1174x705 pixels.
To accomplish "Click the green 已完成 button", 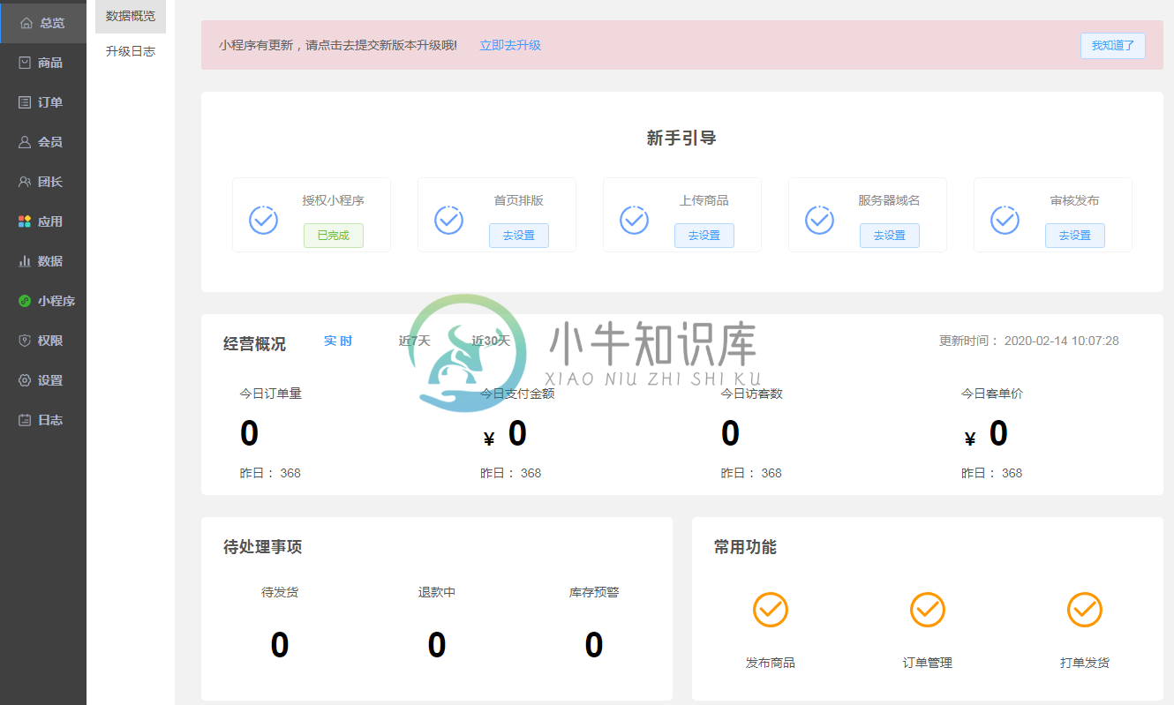I will (x=334, y=236).
